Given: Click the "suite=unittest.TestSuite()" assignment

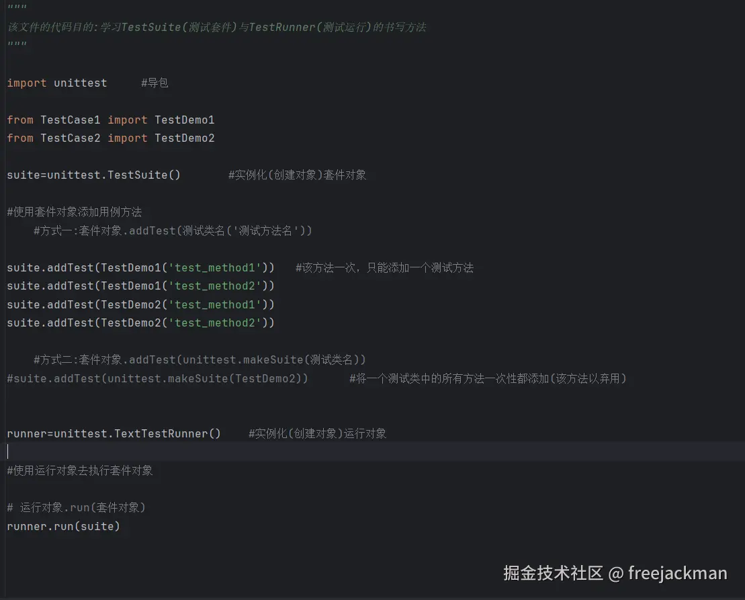Looking at the screenshot, I should pos(94,175).
